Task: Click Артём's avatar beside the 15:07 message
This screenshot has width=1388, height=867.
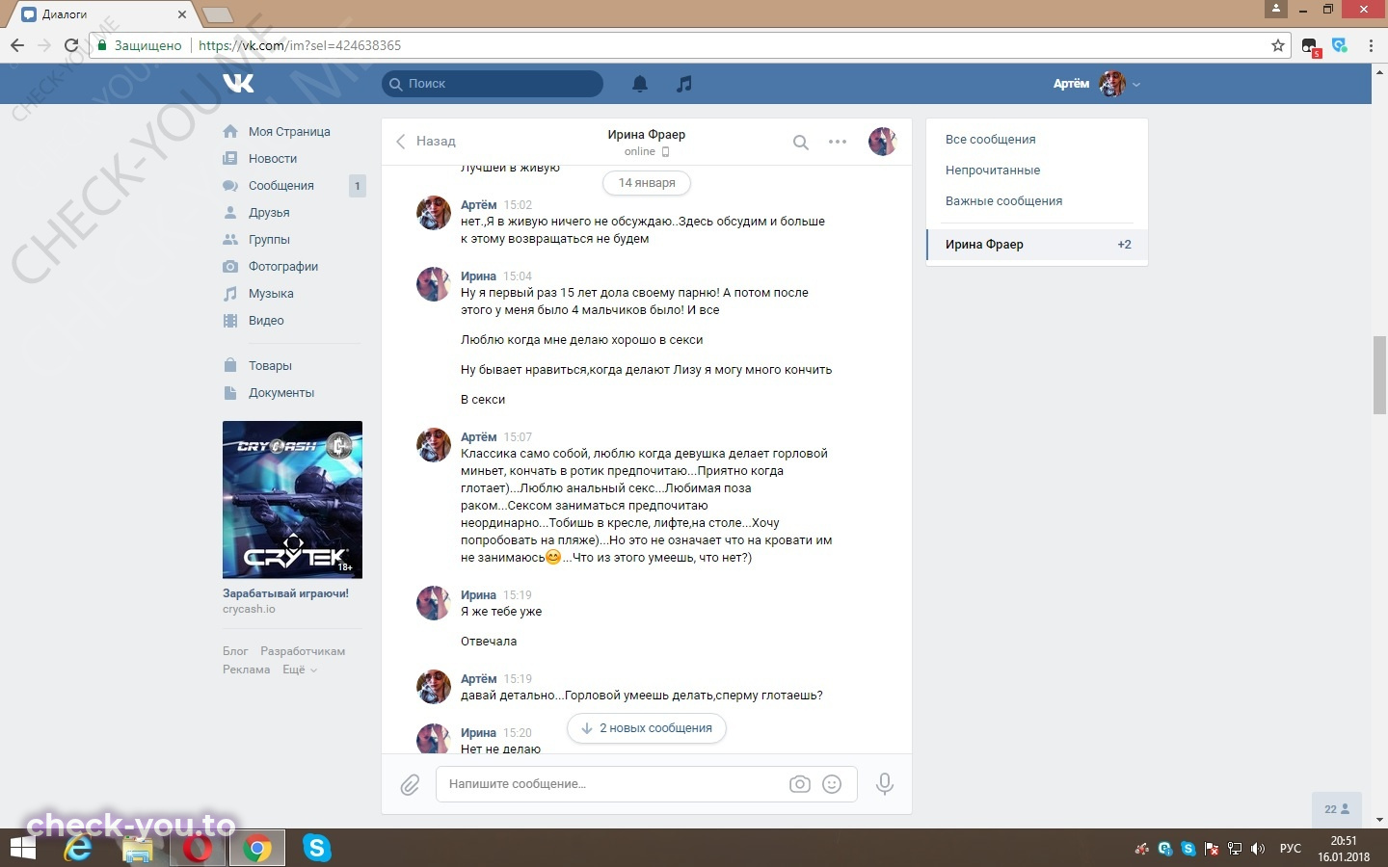Action: click(434, 445)
